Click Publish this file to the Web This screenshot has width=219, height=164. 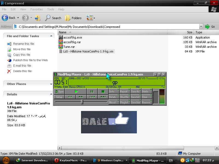(30, 60)
